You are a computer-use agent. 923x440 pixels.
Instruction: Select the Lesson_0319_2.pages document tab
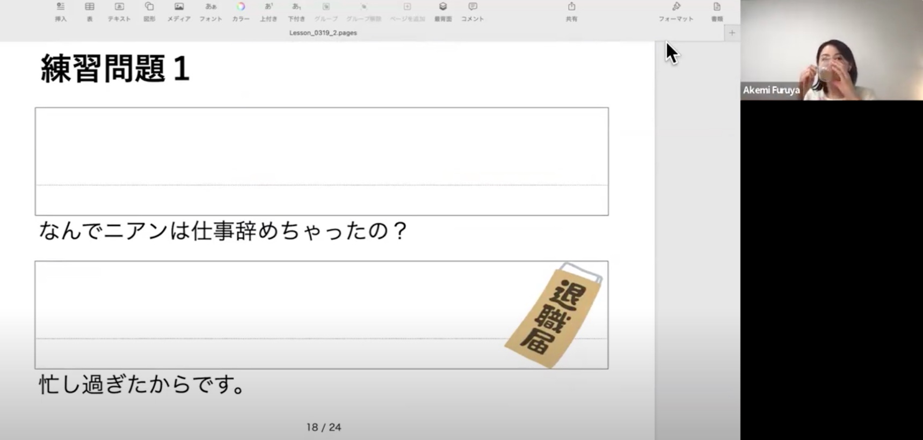pos(323,33)
